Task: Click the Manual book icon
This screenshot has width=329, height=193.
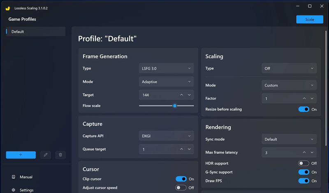Action: tap(14, 177)
